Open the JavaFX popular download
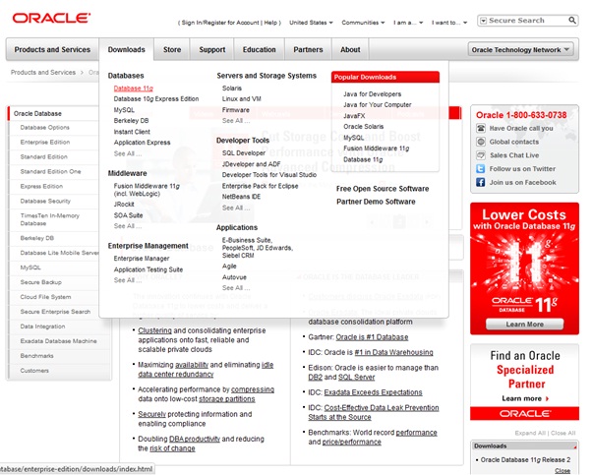This screenshot has height=475, width=592. (354, 116)
